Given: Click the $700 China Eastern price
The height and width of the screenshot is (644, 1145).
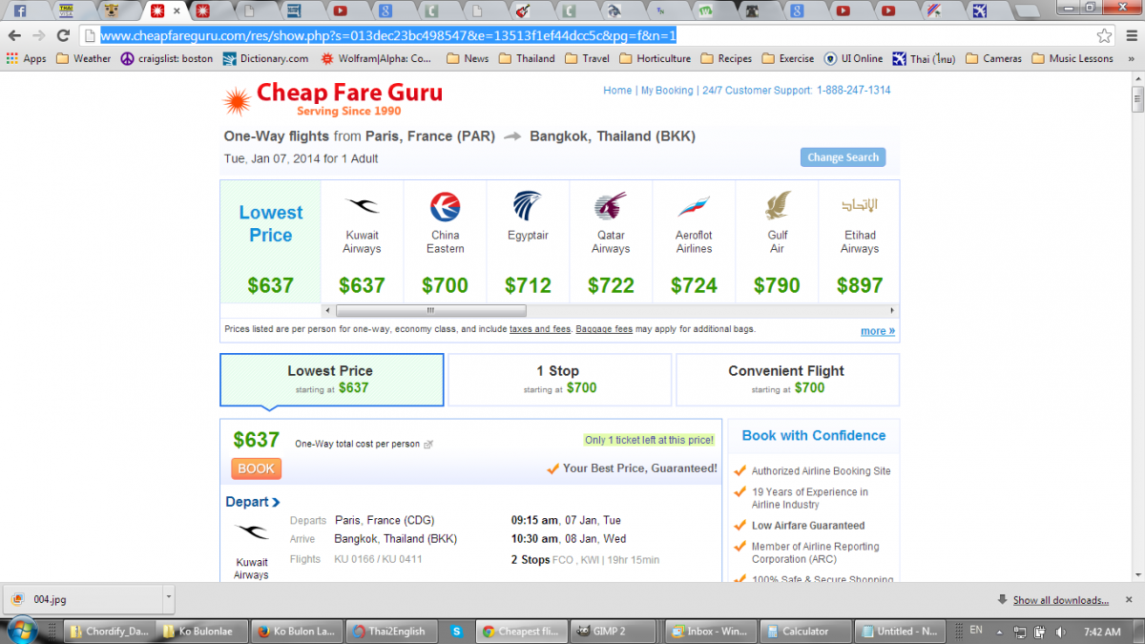Looking at the screenshot, I should click(445, 285).
